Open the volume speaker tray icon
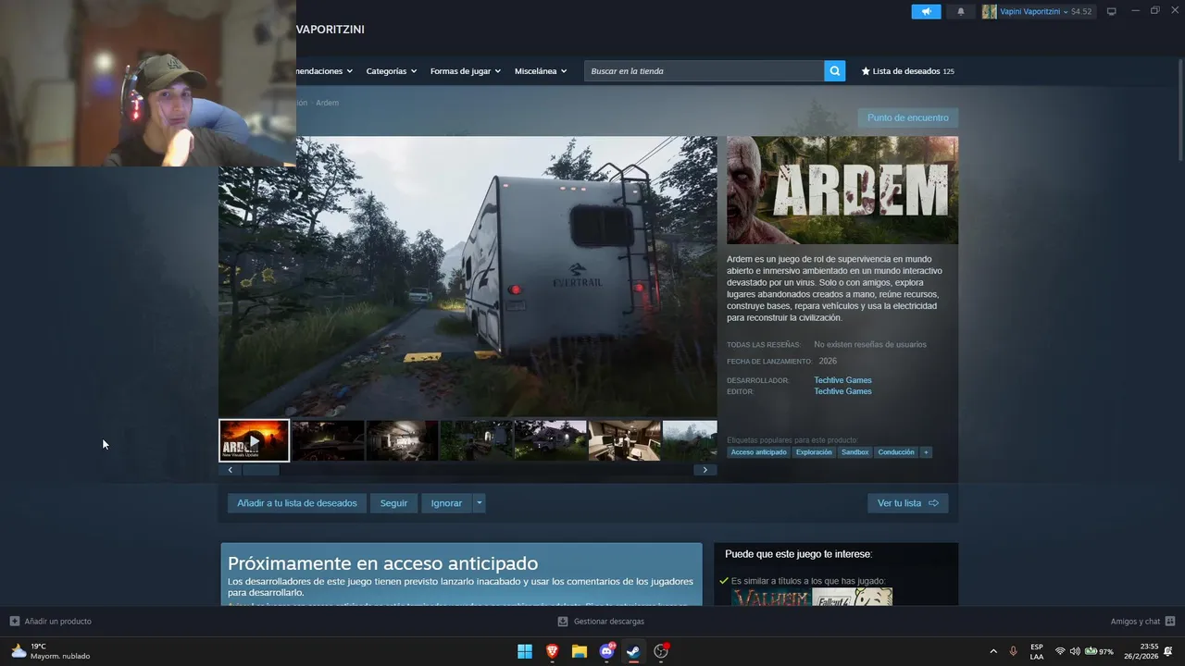 click(1075, 651)
